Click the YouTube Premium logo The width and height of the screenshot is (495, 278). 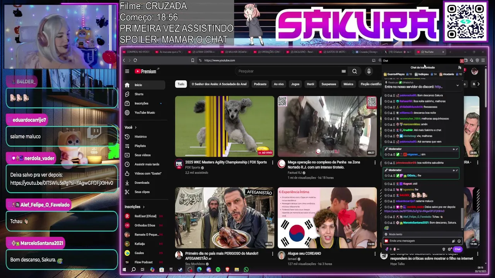(145, 71)
